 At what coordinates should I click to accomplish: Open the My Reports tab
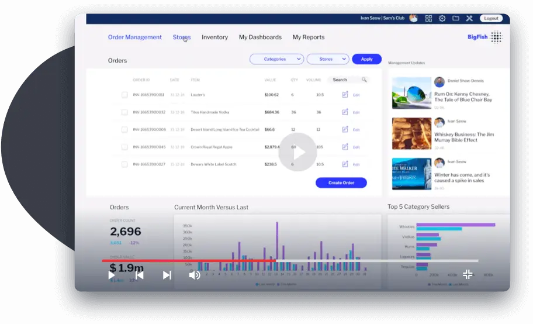308,37
